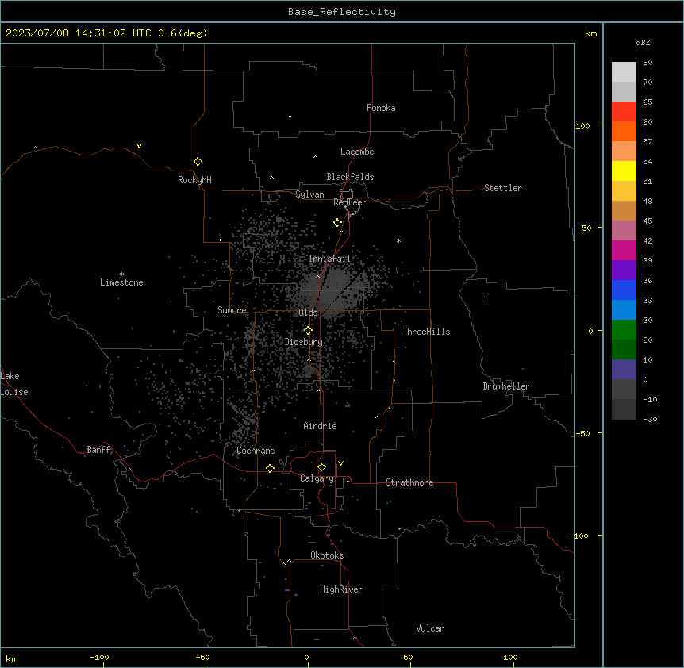Click the Blackfalds town label
This screenshot has height=668, width=684.
point(350,177)
